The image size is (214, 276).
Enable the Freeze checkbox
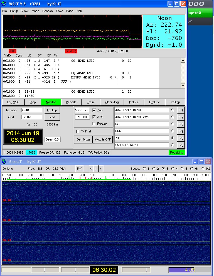(x=94, y=124)
